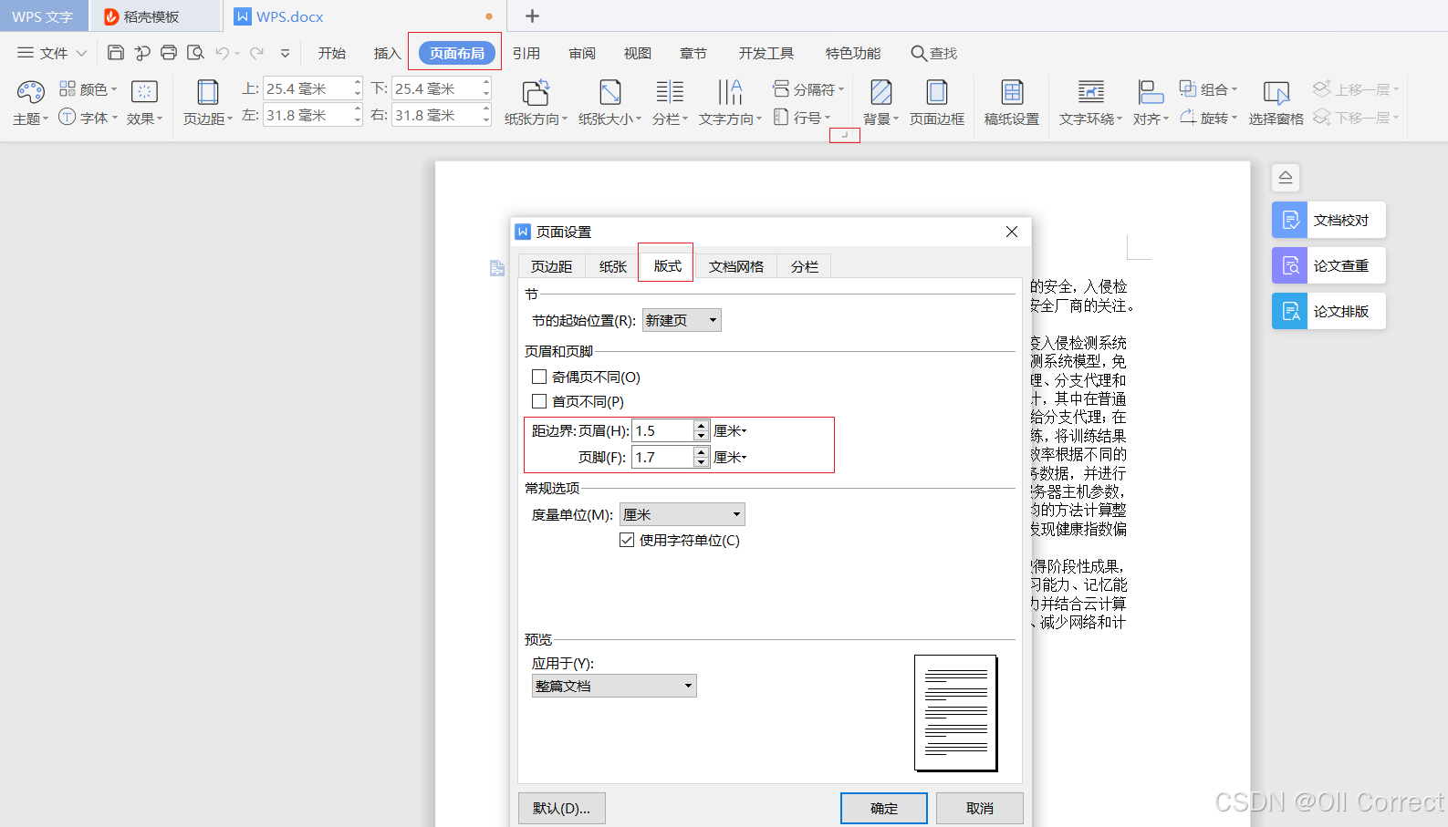Click the 论文排版 sidebar button
Viewport: 1448px width, 827px height.
tap(1328, 311)
